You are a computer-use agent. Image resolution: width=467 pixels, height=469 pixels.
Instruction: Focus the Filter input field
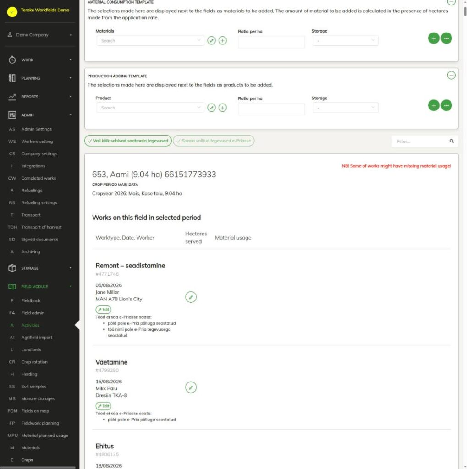420,141
